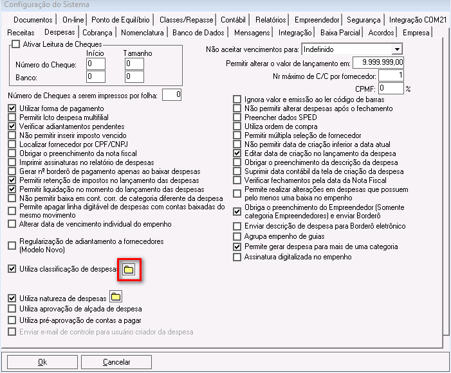This screenshot has width=451, height=373.
Task: Click the Banco Tamanho field
Action: click(x=134, y=76)
